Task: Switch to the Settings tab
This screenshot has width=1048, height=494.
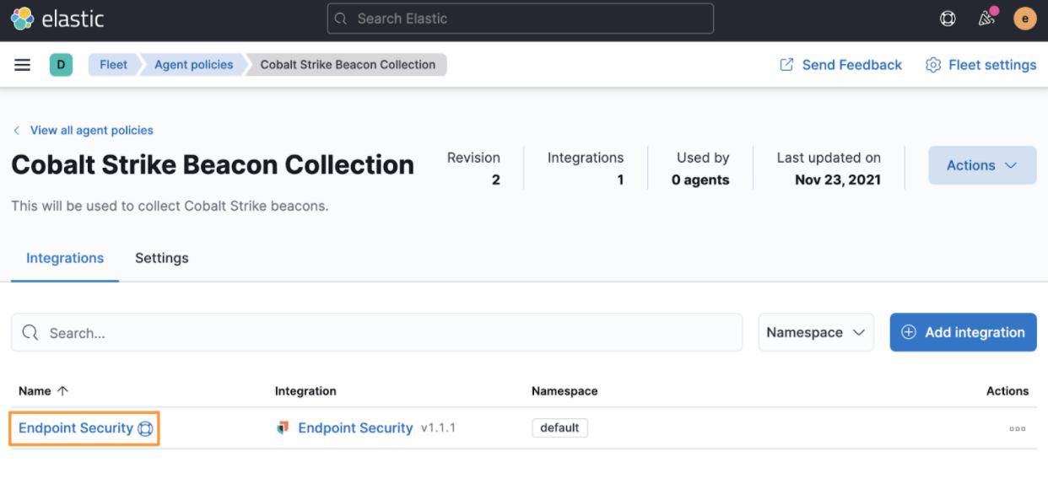Action: click(162, 258)
